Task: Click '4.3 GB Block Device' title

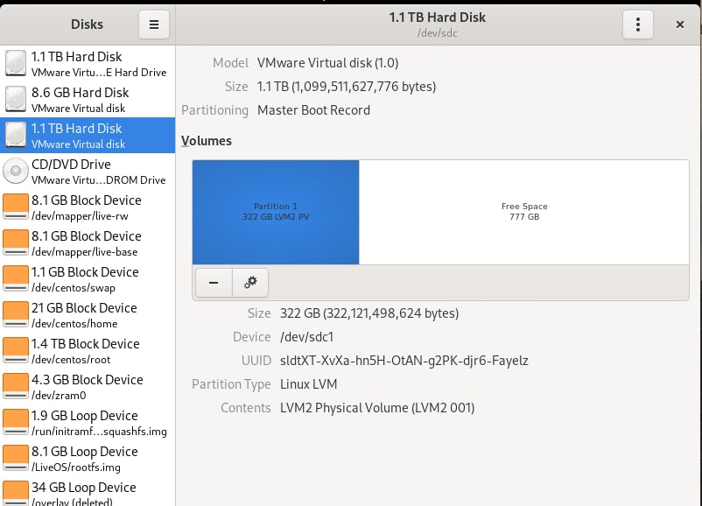Action: (88, 380)
